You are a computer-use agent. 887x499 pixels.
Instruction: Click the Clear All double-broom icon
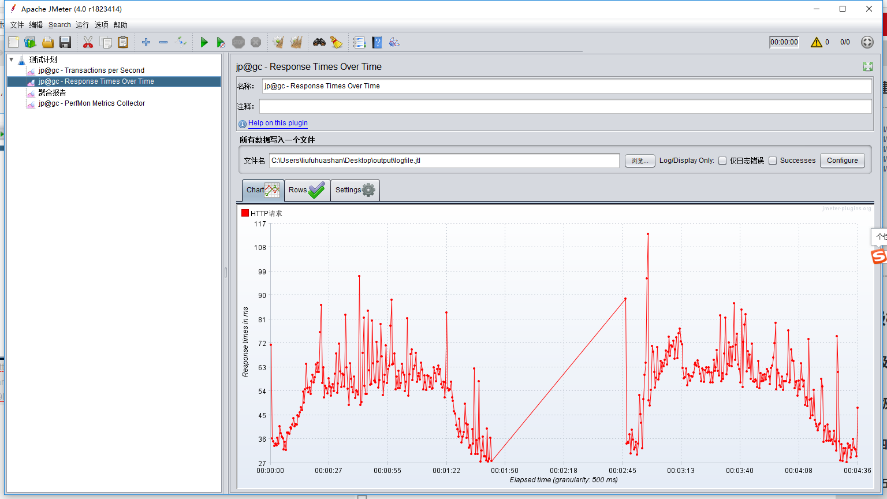[x=296, y=42]
